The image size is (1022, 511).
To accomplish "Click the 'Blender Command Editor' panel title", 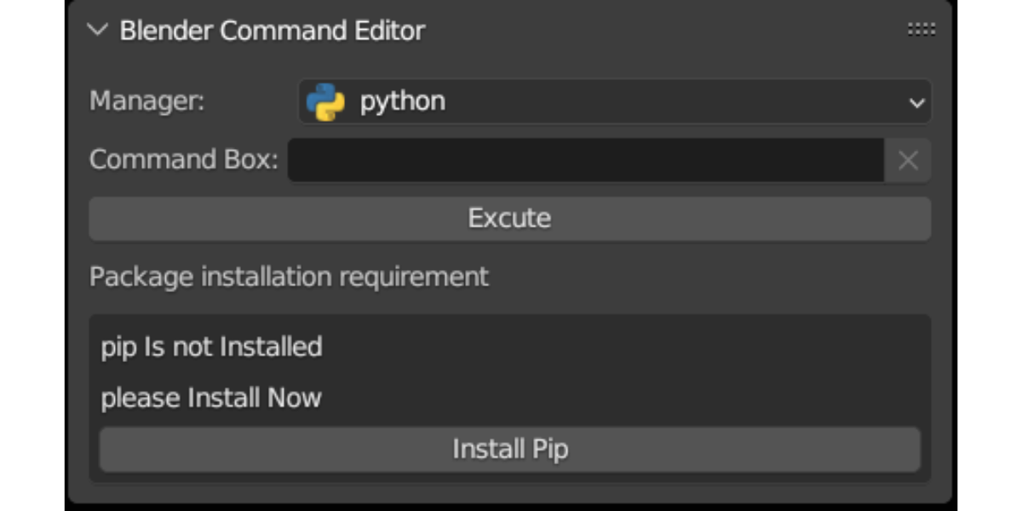I will pos(272,31).
